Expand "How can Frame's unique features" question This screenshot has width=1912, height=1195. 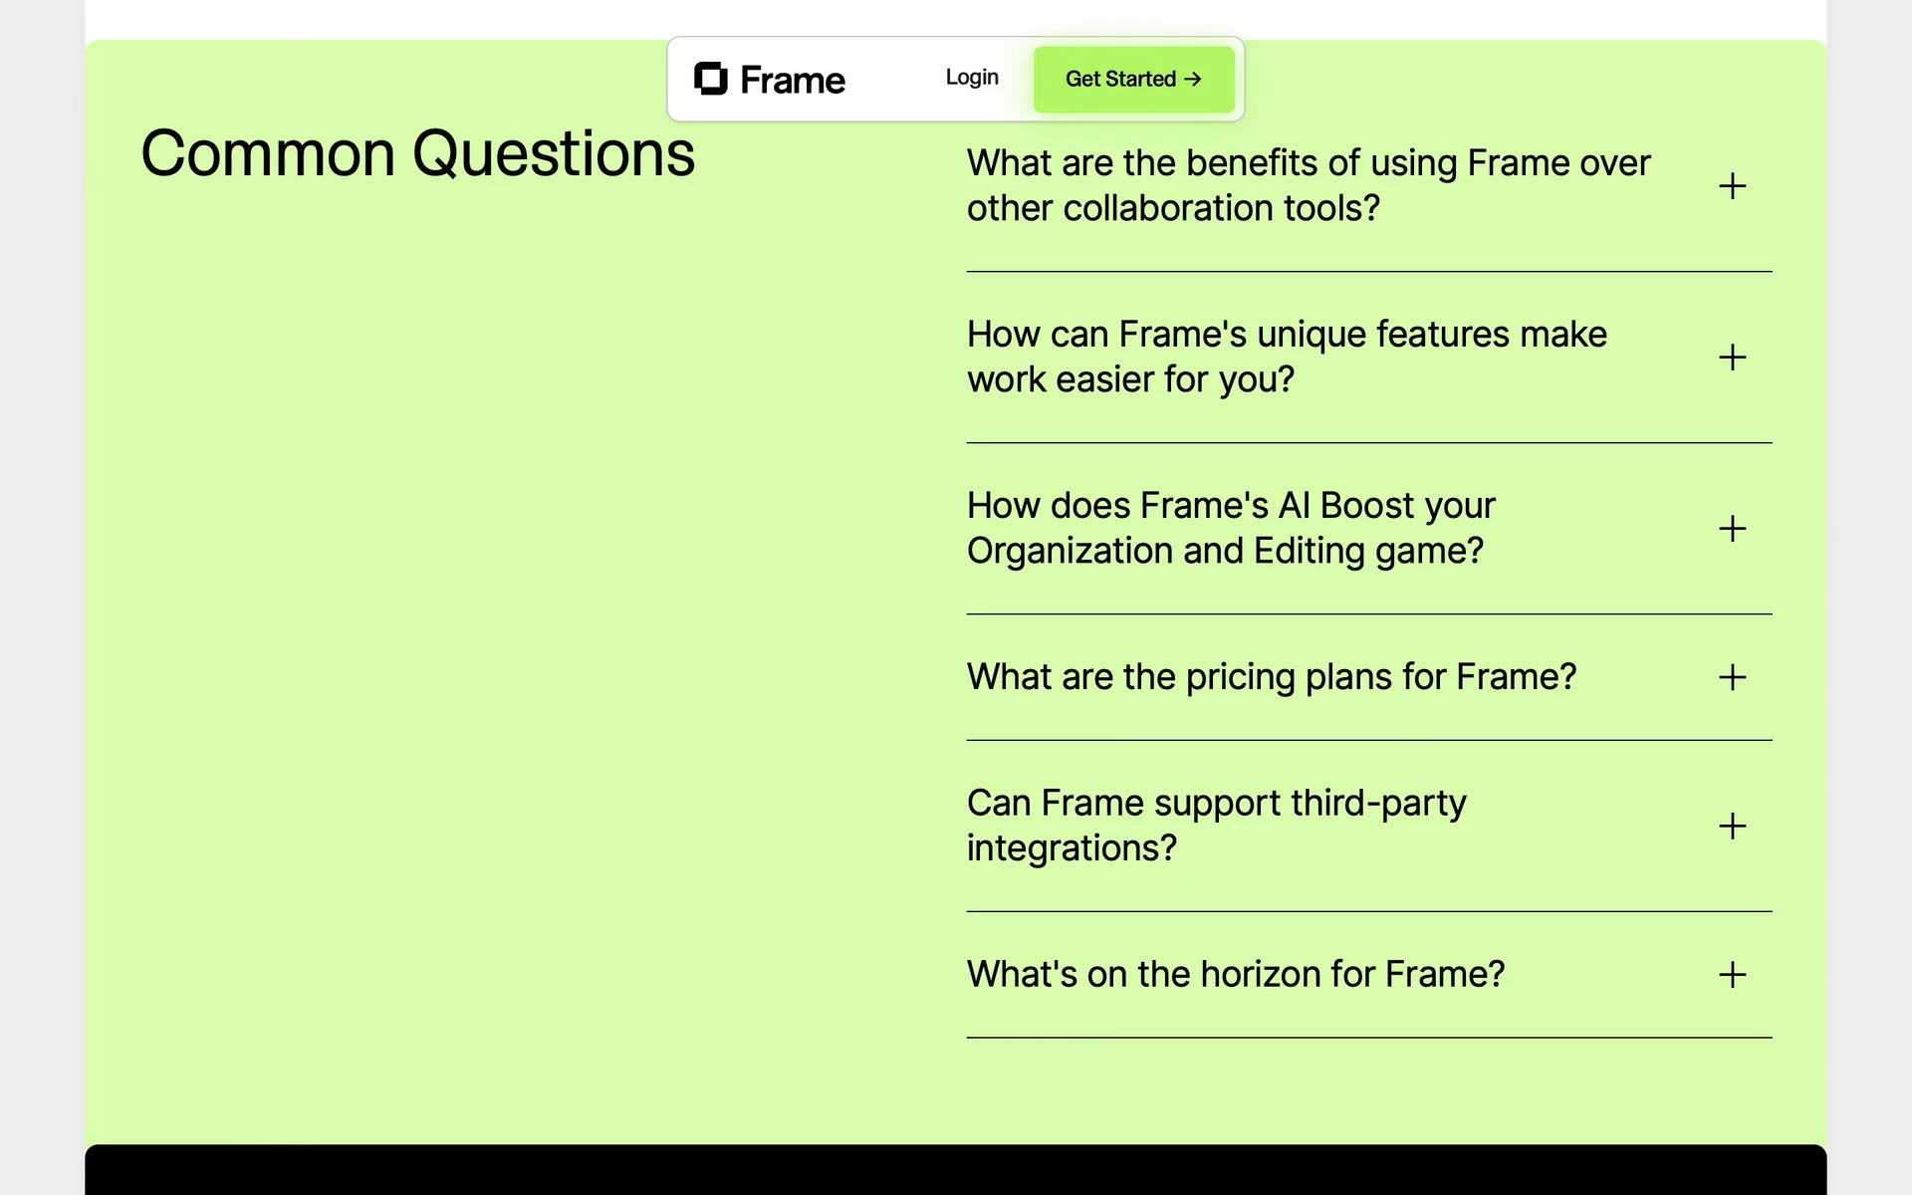[x=1286, y=357]
